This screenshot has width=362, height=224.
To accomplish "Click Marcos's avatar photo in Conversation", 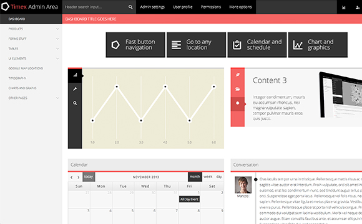I will tap(243, 185).
